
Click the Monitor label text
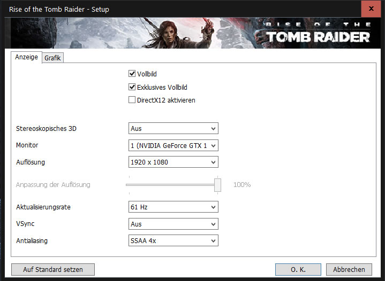(x=27, y=145)
